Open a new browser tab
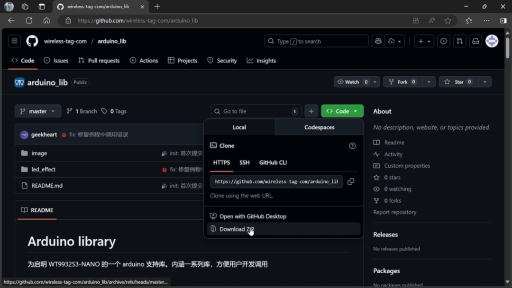Screen dimensions: 512x288 click(157, 7)
